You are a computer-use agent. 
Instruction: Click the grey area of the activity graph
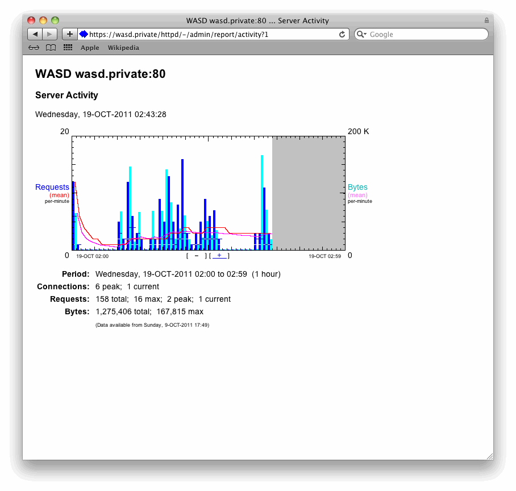tap(309, 193)
